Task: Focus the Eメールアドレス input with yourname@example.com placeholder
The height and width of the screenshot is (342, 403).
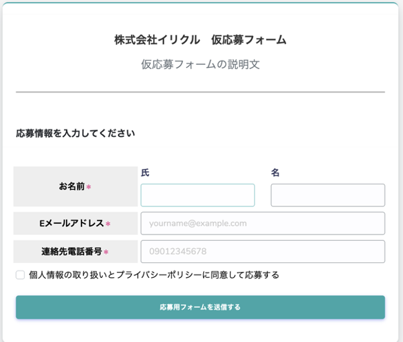Action: (262, 223)
